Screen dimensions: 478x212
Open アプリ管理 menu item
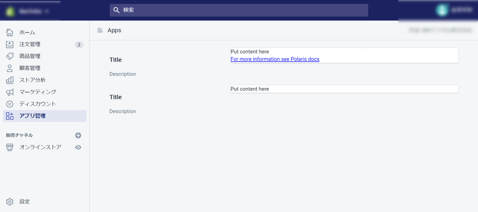tap(32, 116)
